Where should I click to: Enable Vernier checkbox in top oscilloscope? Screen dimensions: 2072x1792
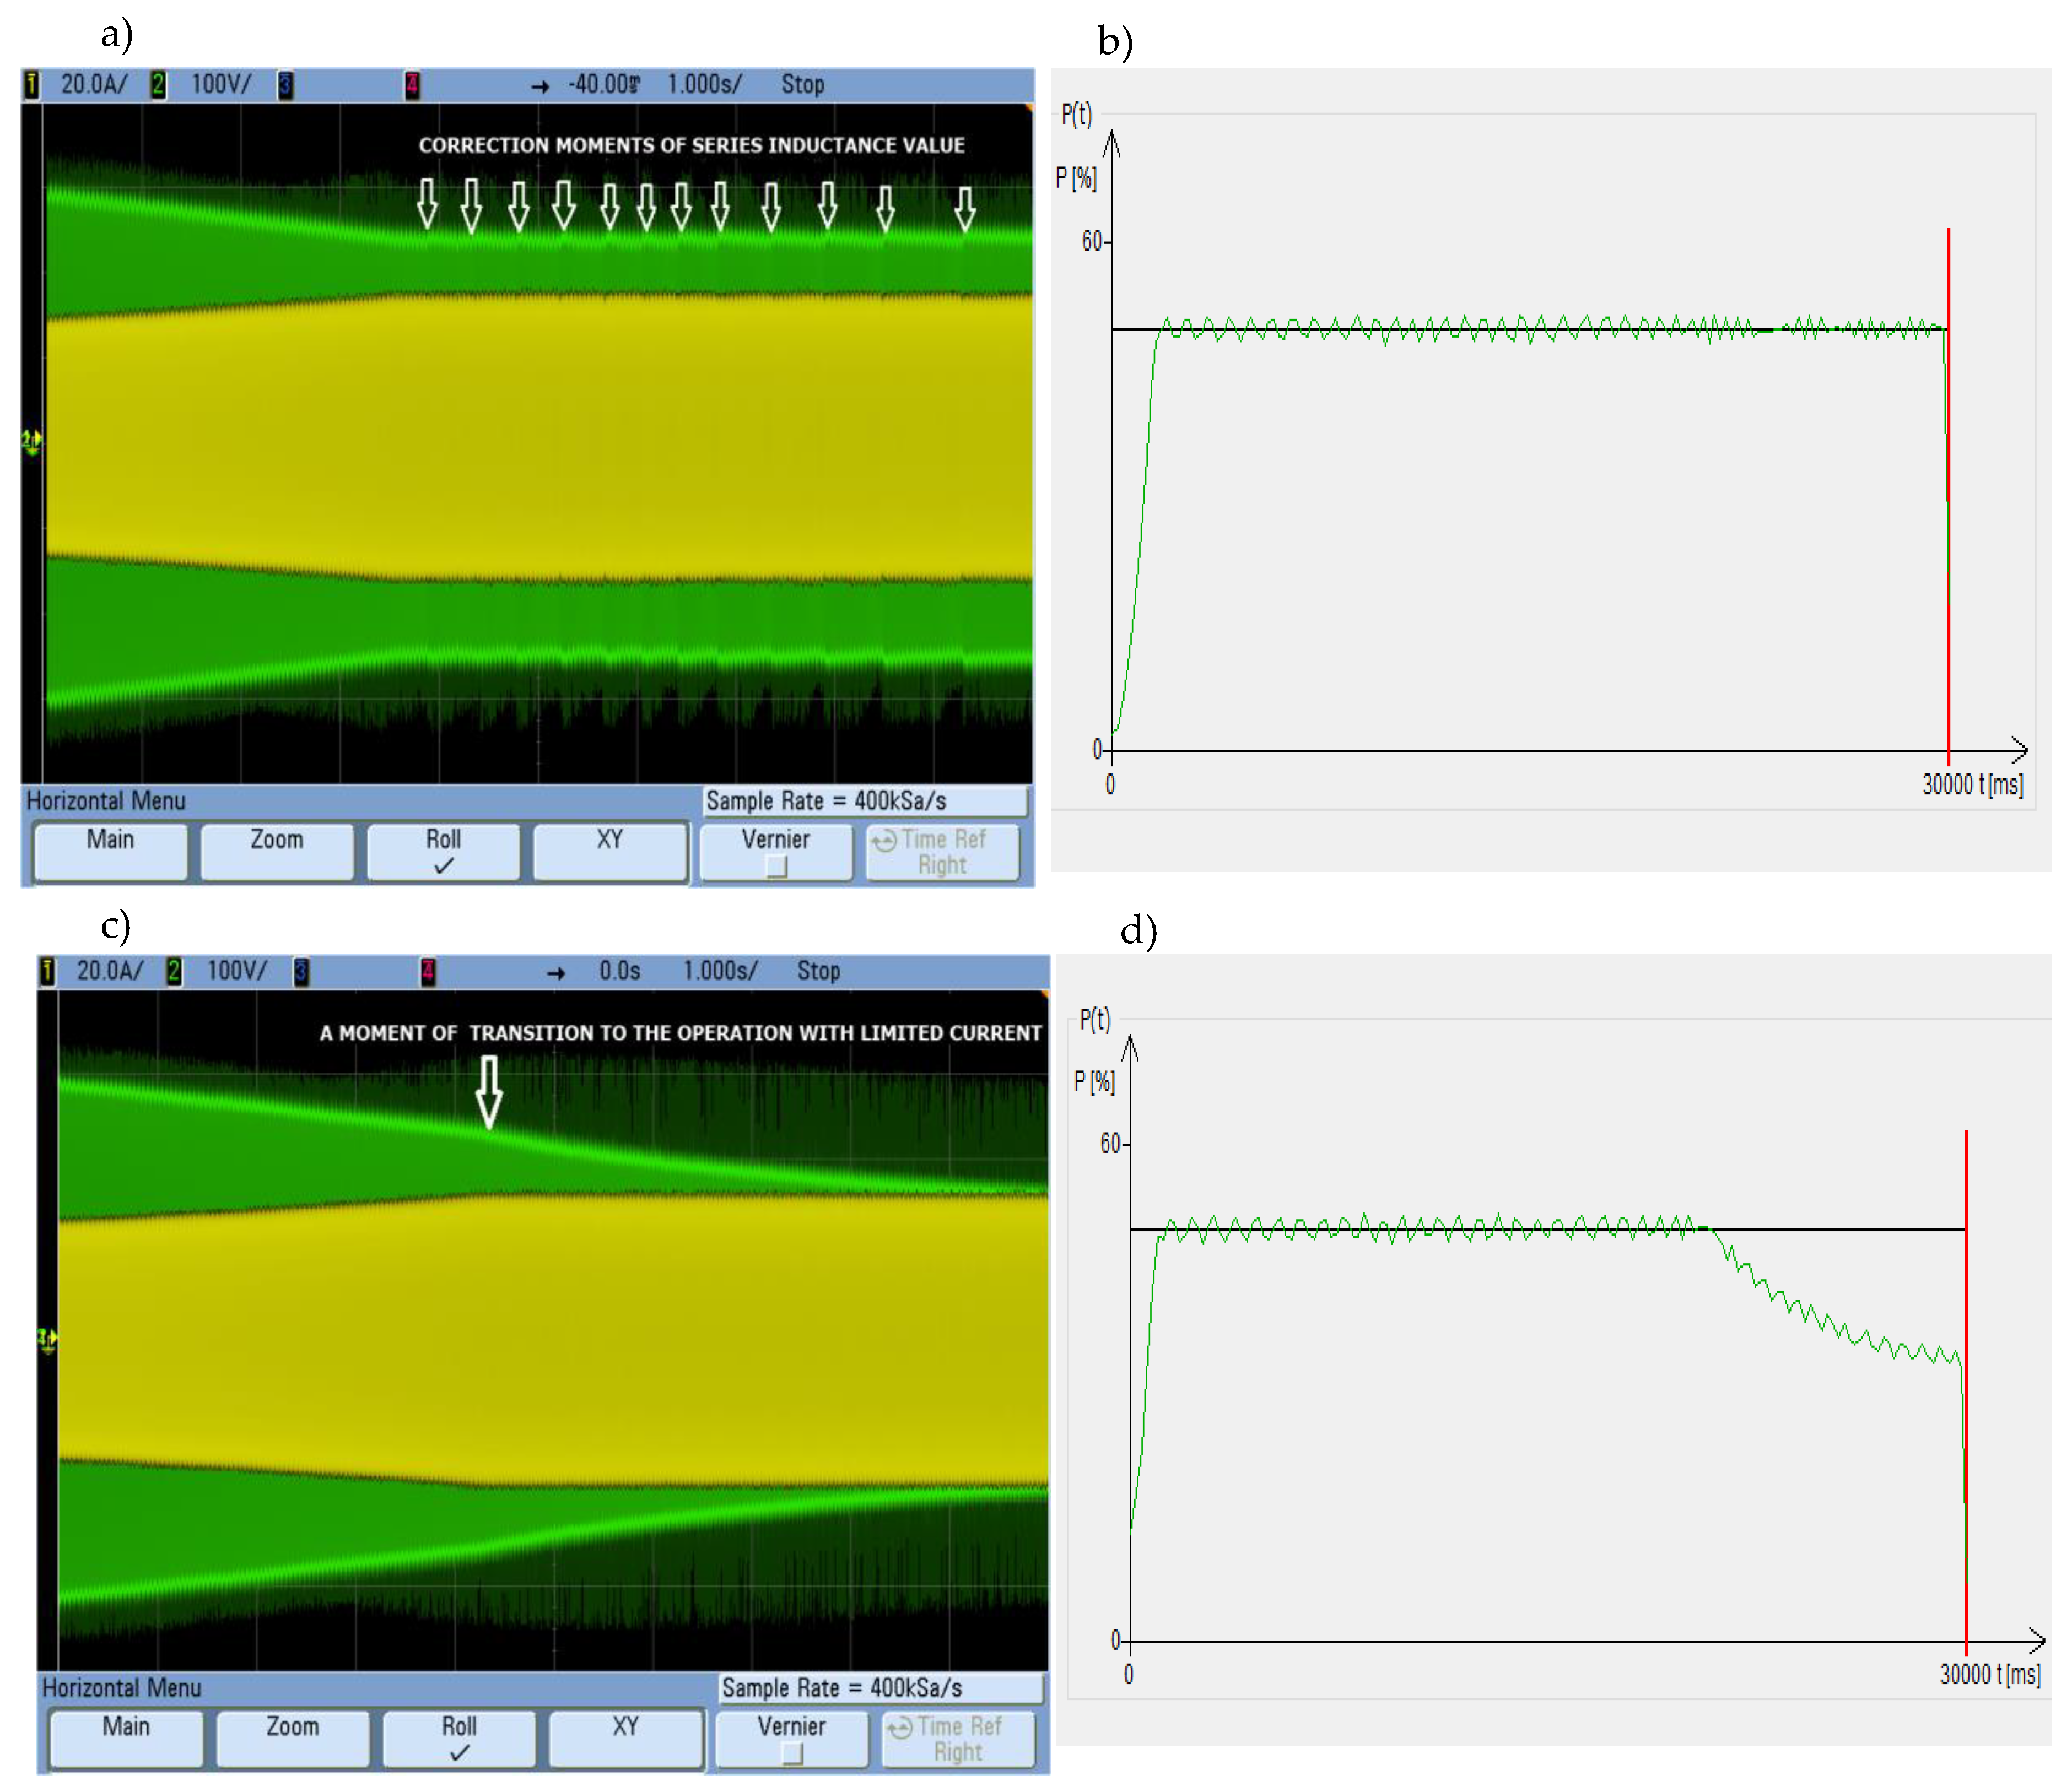776,866
